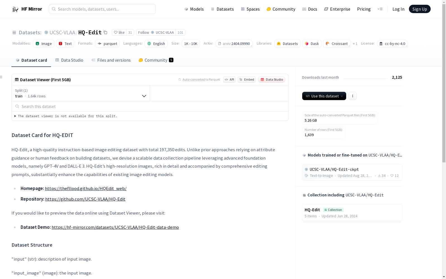Focus the search models, datasets, users field
The width and height of the screenshot is (446, 279).
(102, 9)
